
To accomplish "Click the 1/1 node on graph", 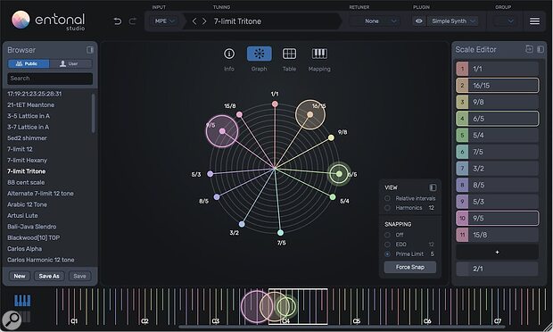I will point(275,104).
